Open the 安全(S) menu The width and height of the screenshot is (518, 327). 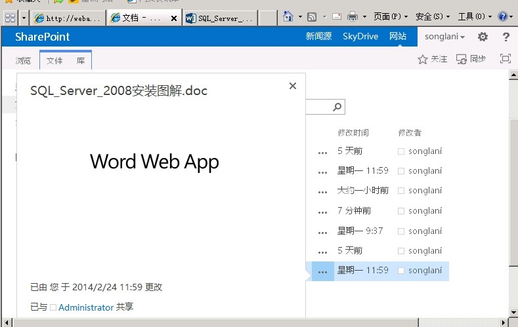(433, 16)
